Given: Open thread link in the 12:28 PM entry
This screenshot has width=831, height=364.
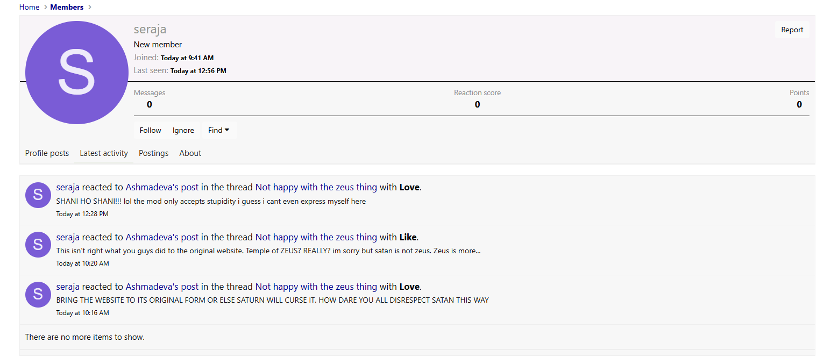Looking at the screenshot, I should 316,188.
